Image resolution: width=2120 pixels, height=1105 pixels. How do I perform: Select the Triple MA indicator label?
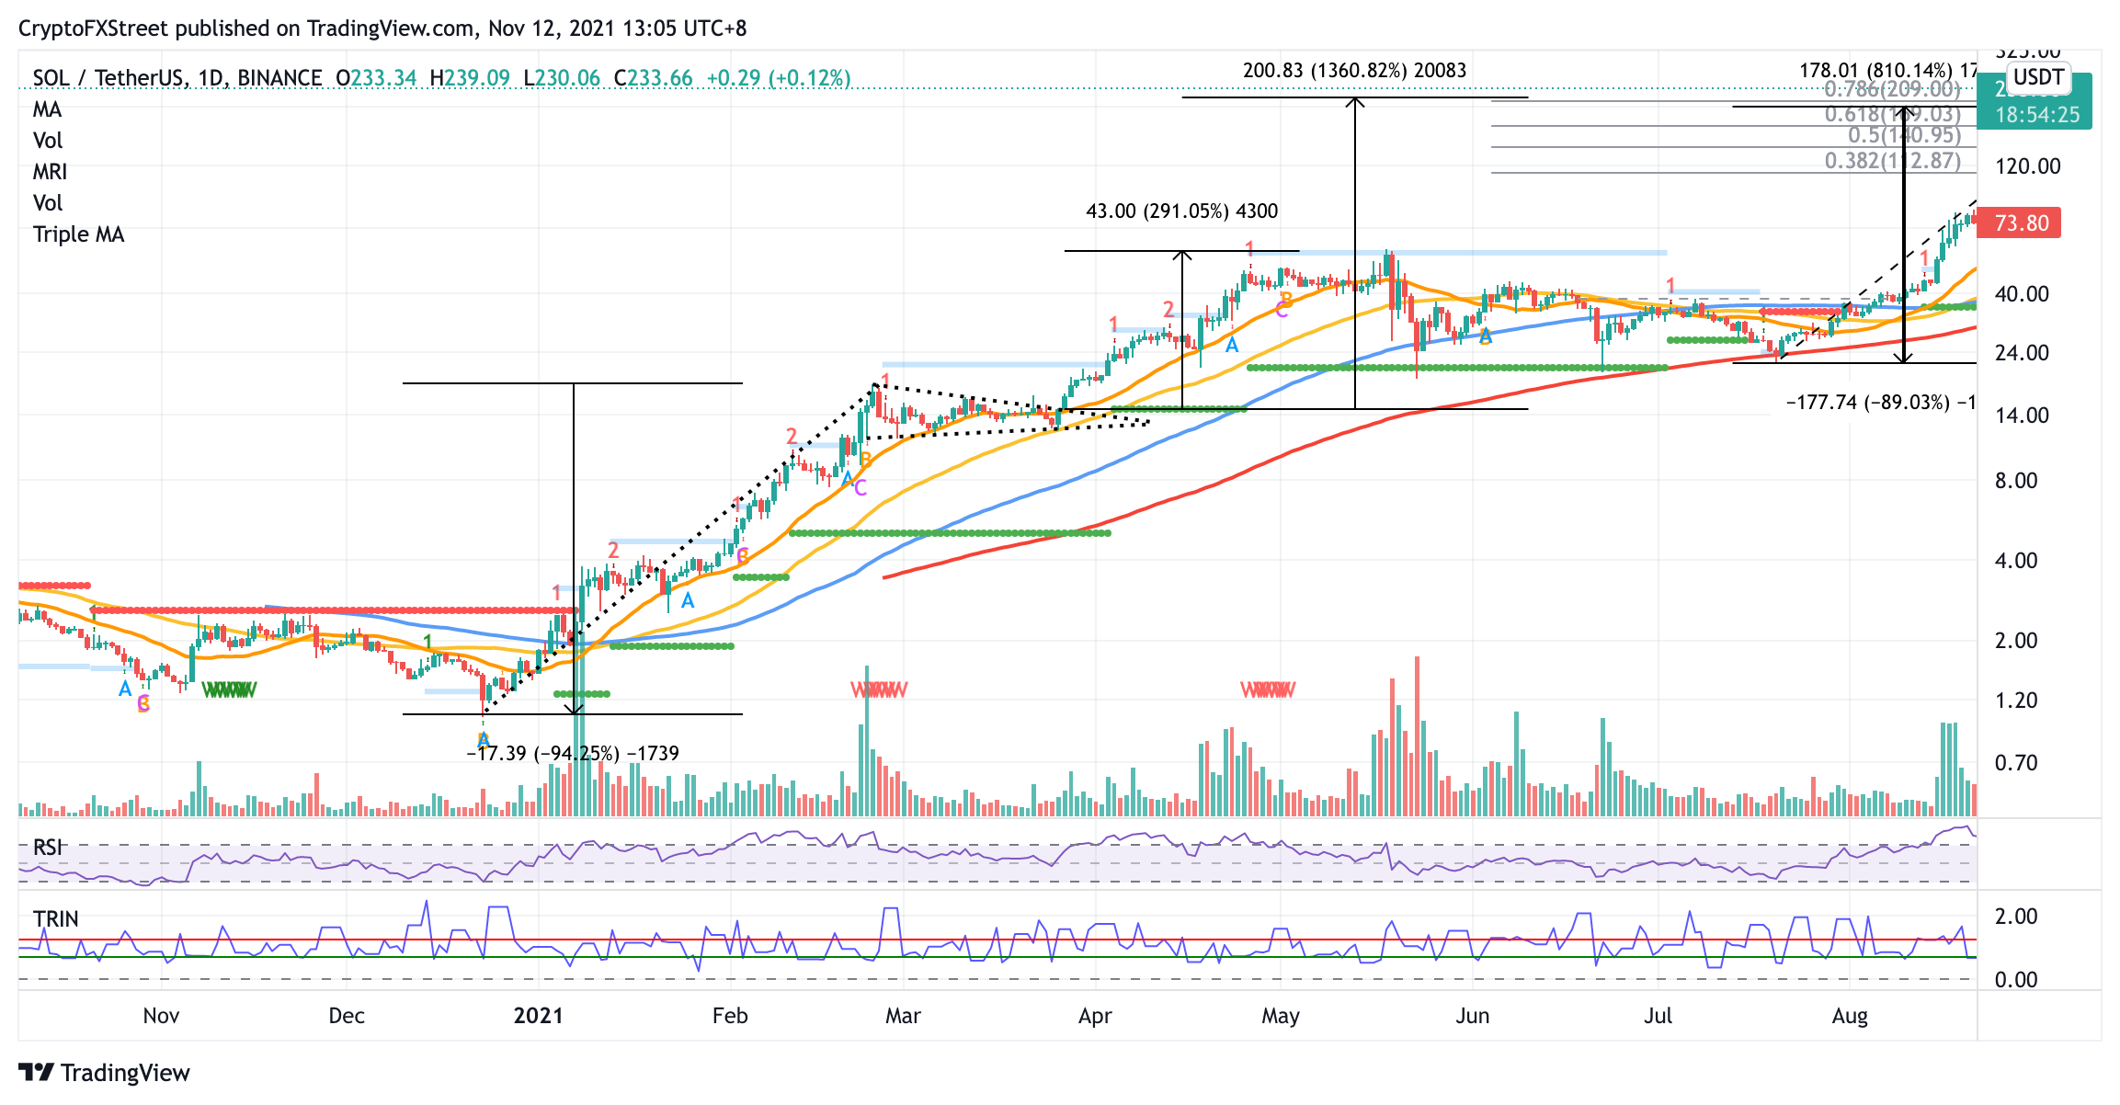click(x=78, y=234)
